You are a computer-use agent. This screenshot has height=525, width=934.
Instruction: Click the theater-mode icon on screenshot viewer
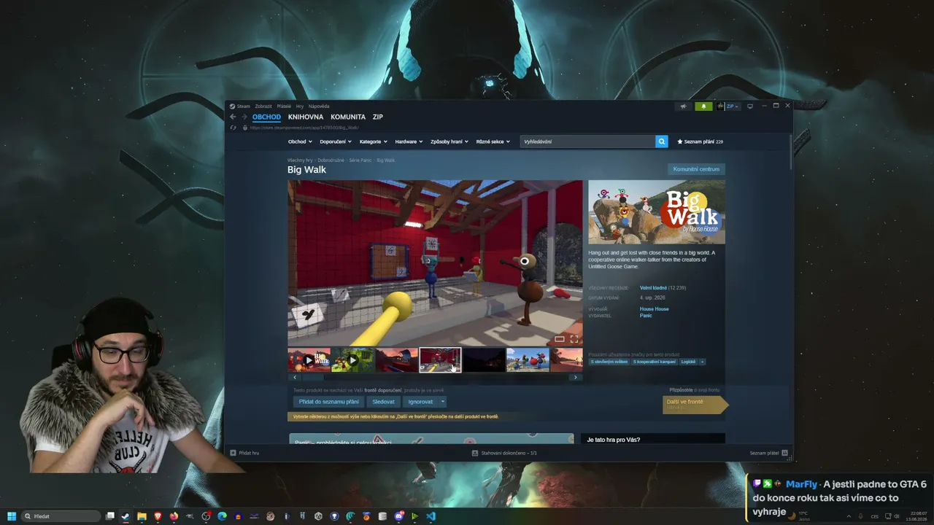[x=560, y=339]
